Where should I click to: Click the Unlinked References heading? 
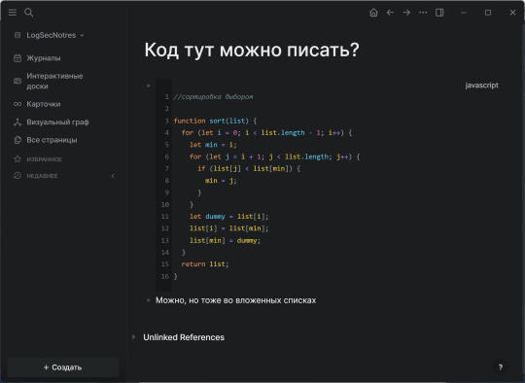point(184,337)
